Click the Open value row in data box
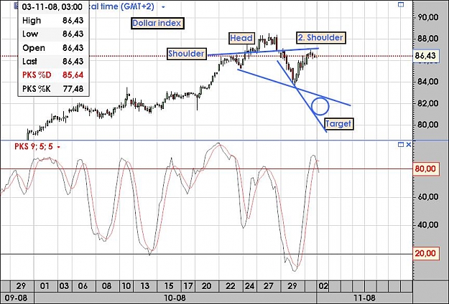This screenshot has height=304, width=449. coord(53,48)
